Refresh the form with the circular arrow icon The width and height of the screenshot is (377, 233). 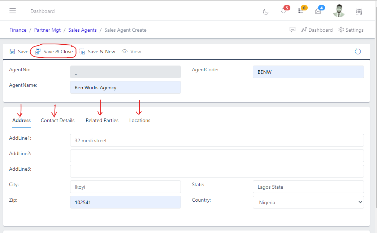[357, 51]
